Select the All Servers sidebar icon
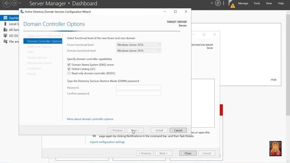The image size is (290, 163). tap(5, 30)
